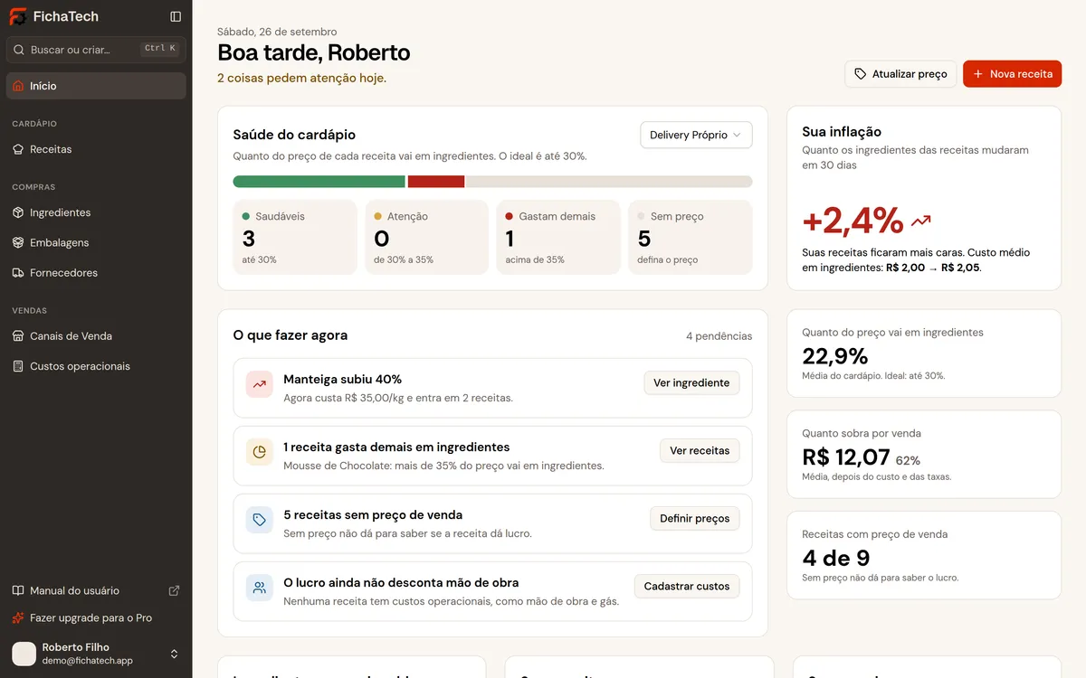This screenshot has width=1086, height=678.
Task: Click the red segment of health bar
Action: click(x=436, y=182)
